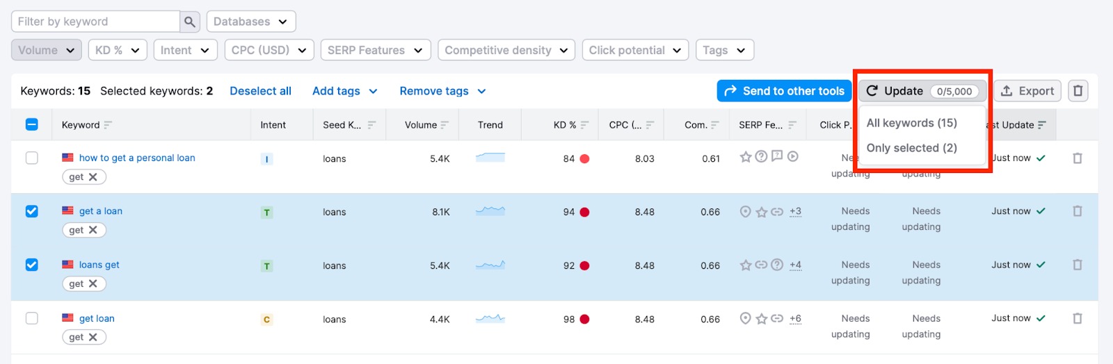This screenshot has height=364, width=1113.
Task: Delete the 'how to get a personal loan' row
Action: click(1078, 158)
